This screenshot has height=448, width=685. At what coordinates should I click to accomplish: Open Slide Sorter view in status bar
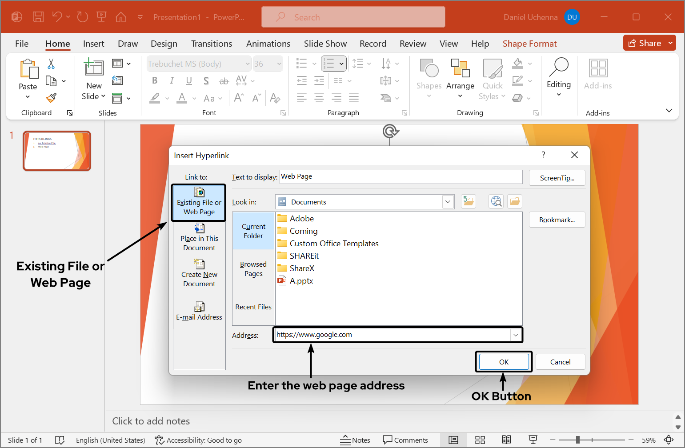[480, 440]
